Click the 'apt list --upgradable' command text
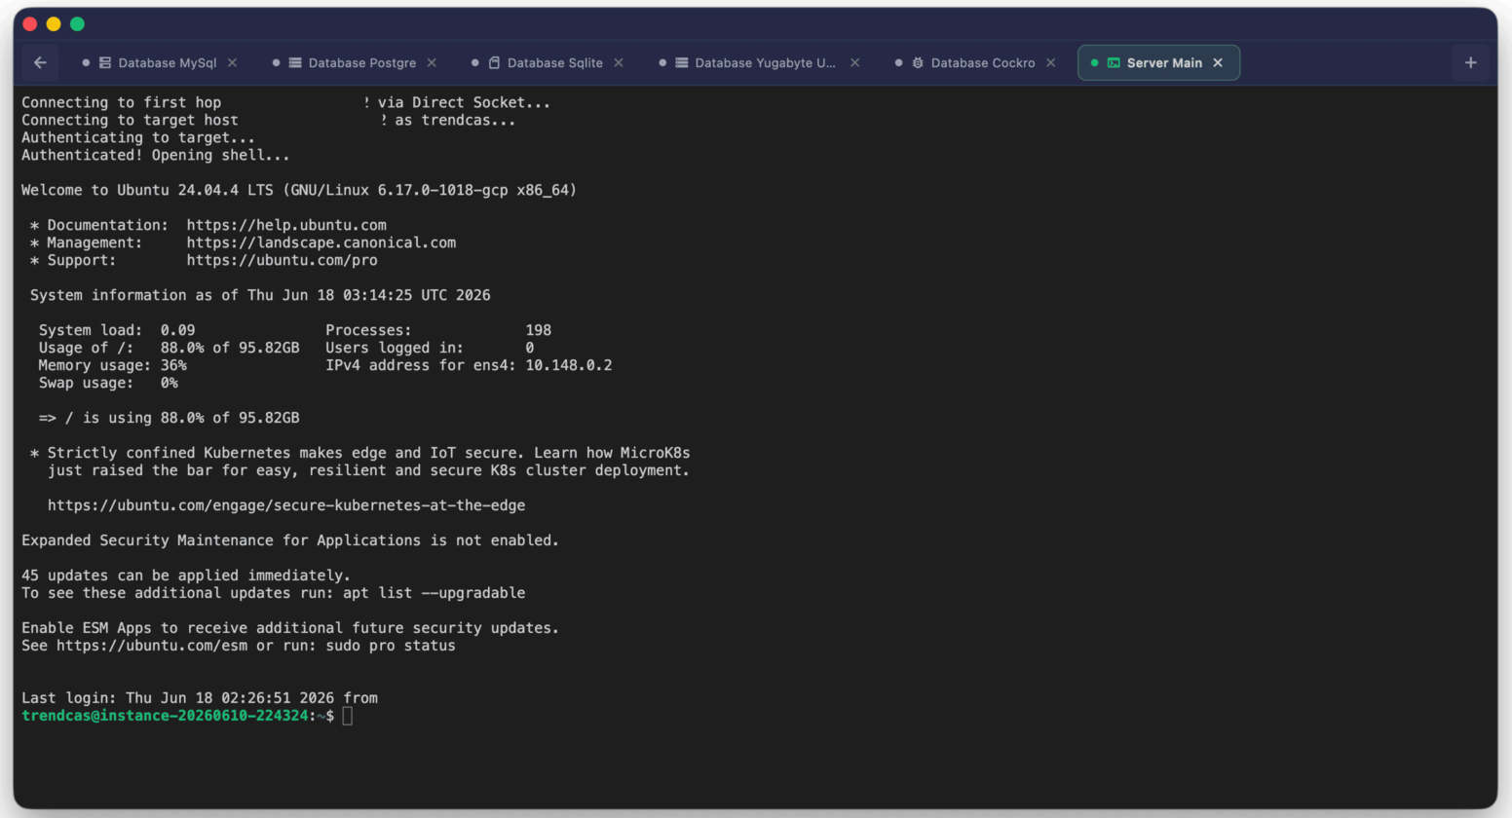Screen dimensions: 1512x818 [x=434, y=593]
